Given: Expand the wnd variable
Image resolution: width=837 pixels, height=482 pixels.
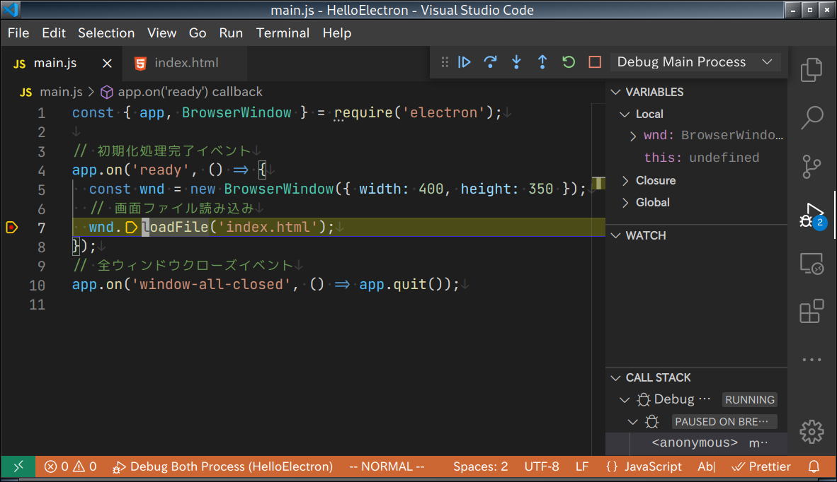Looking at the screenshot, I should click(x=632, y=136).
